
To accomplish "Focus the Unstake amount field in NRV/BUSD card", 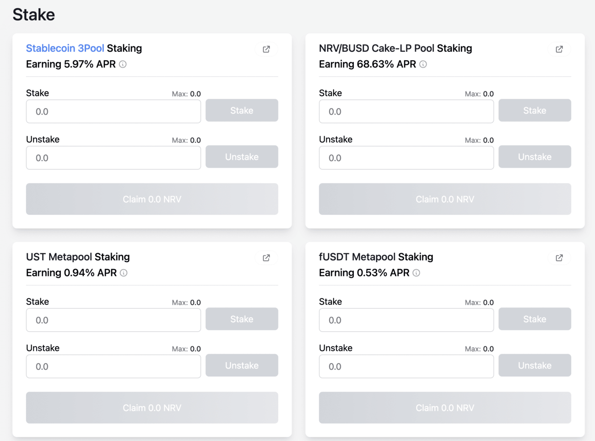I will point(406,158).
